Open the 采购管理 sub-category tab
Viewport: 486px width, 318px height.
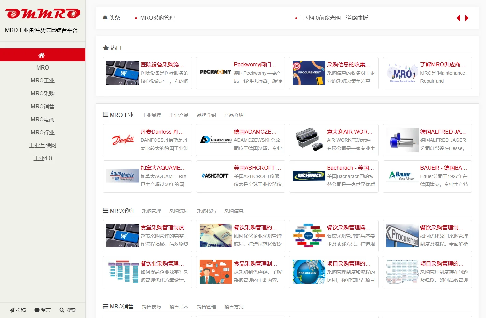[x=152, y=211]
